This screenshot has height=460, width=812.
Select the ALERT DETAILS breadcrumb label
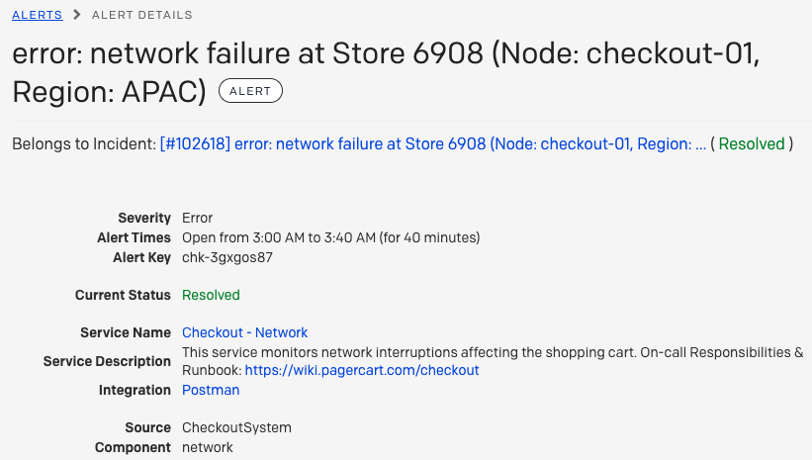pos(141,15)
